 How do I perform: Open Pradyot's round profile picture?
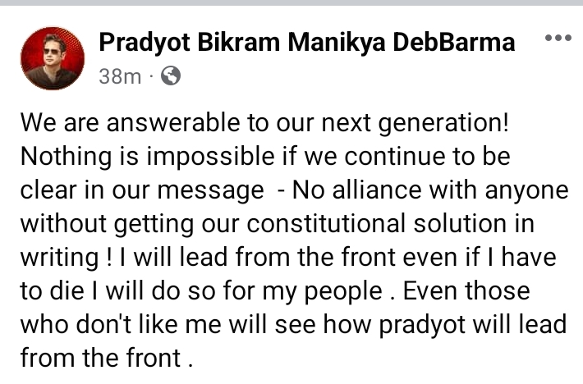click(53, 58)
